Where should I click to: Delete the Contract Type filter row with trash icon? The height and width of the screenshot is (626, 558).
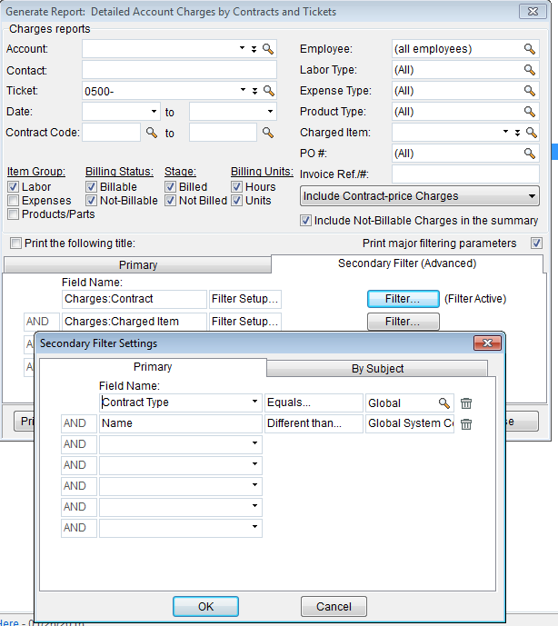pos(466,403)
